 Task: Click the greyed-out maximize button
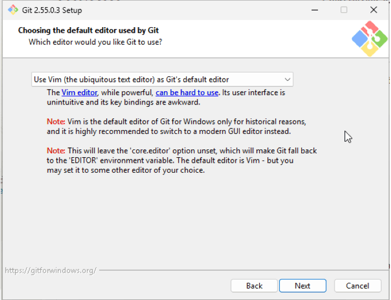point(344,10)
